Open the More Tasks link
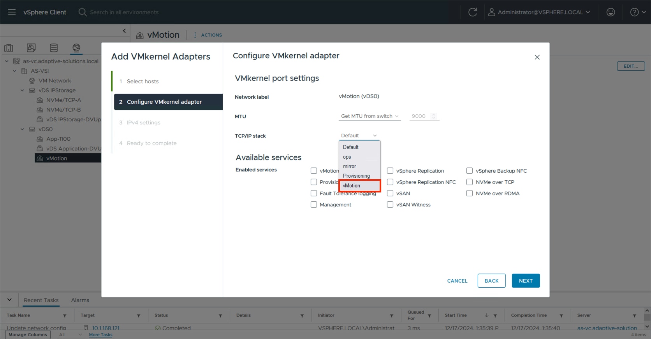651x339 pixels. (100, 335)
